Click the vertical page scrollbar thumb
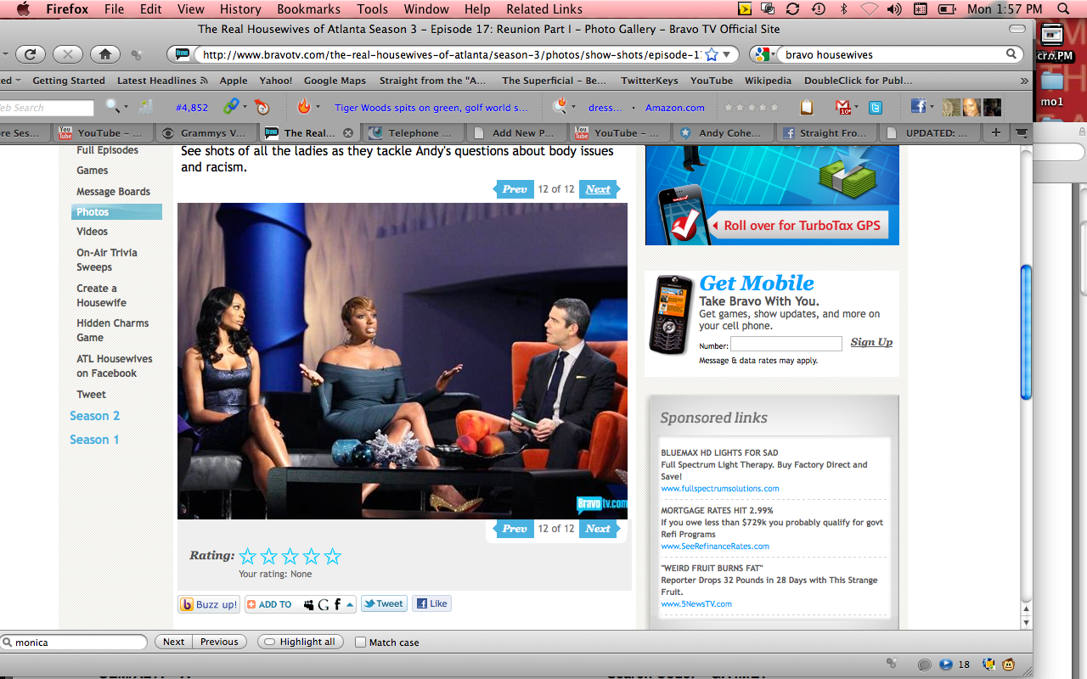Image resolution: width=1087 pixels, height=679 pixels. [x=1026, y=331]
